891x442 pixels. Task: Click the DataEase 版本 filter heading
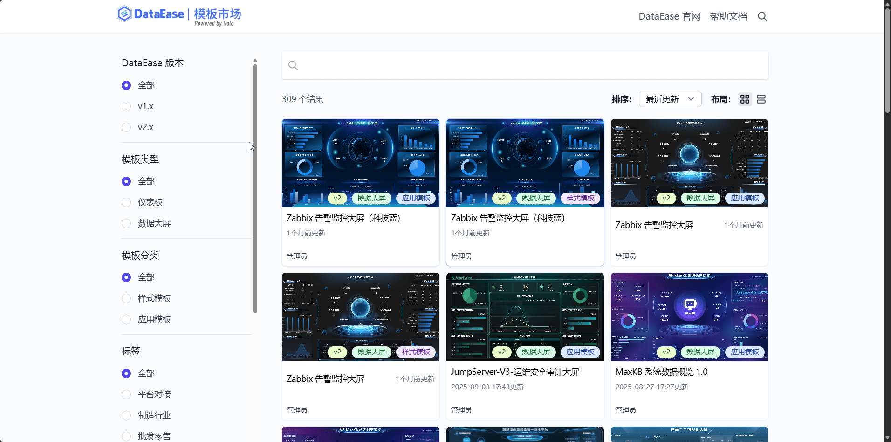pos(153,63)
